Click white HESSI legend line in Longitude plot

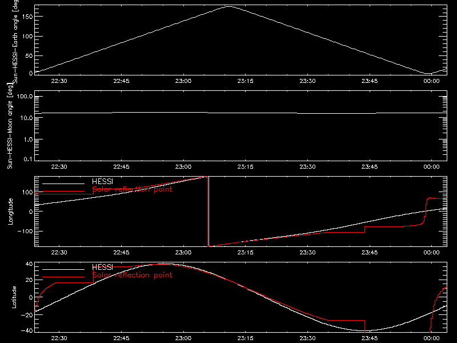(x=63, y=184)
